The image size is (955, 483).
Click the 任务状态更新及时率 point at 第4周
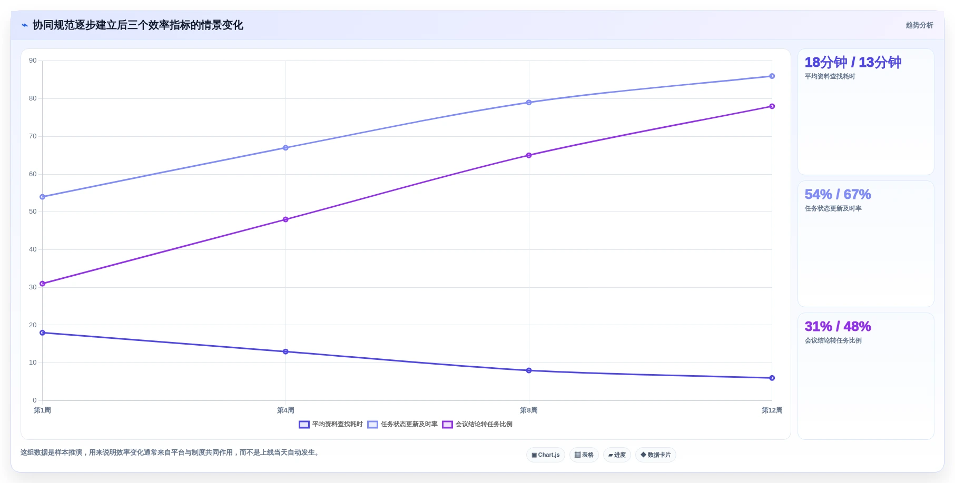point(285,148)
